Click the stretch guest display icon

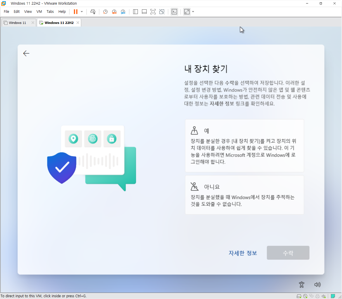click(x=187, y=12)
